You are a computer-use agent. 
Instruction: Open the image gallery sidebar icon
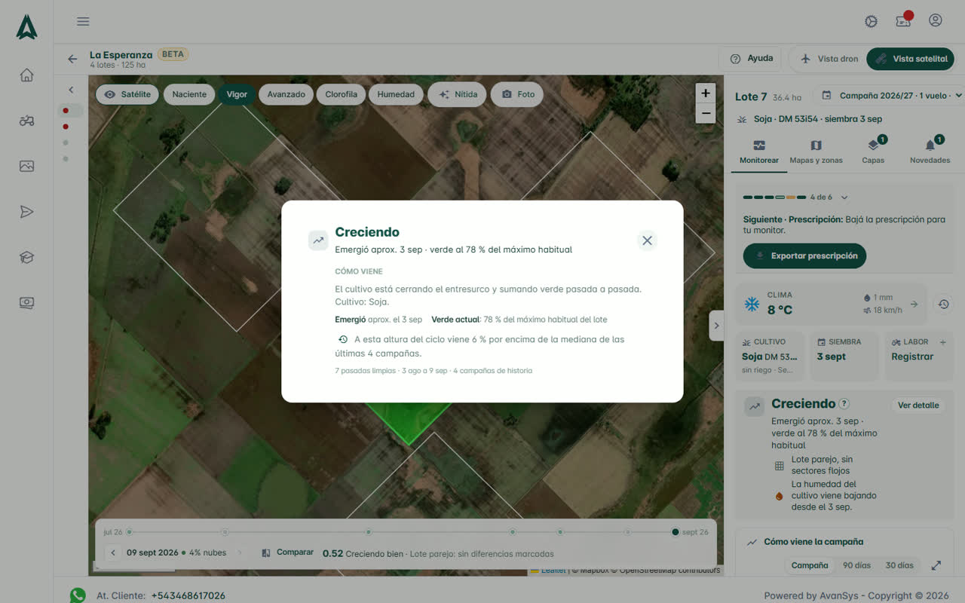(26, 167)
